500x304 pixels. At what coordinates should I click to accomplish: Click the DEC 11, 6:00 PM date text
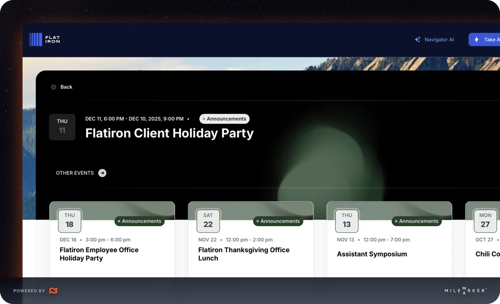[x=134, y=119]
